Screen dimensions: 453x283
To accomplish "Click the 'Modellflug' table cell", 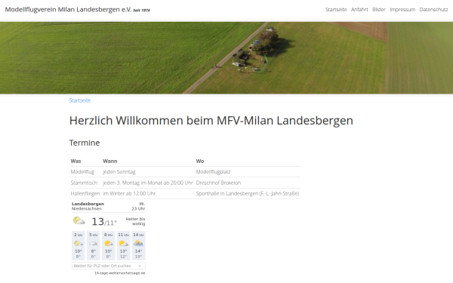I will click(x=82, y=172).
